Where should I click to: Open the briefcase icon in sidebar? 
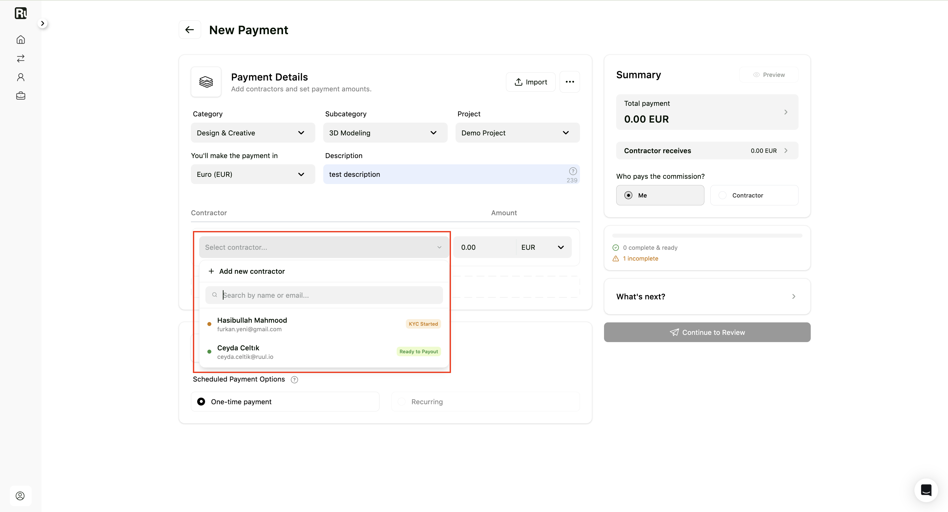tap(21, 96)
